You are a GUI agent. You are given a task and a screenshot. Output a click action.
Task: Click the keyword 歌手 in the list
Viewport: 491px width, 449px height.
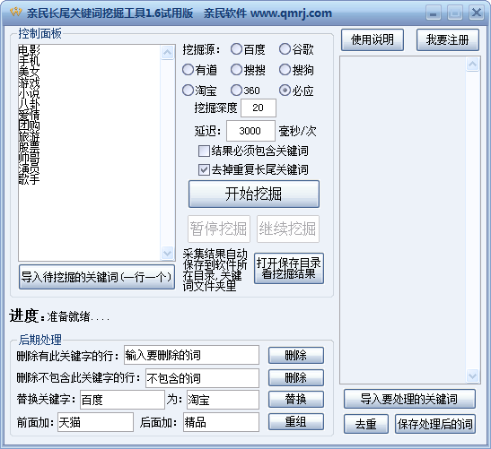(29, 179)
